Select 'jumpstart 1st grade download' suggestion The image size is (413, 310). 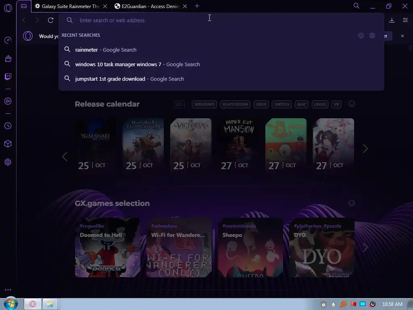(221, 79)
